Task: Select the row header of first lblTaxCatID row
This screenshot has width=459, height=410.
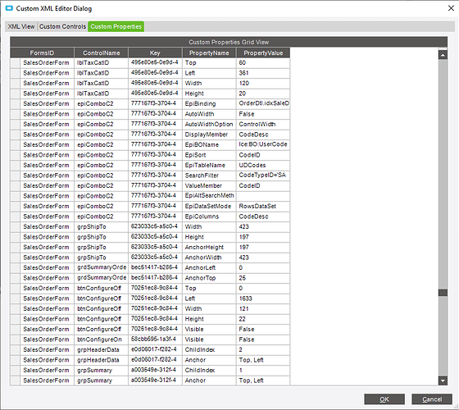Action: click(15, 62)
